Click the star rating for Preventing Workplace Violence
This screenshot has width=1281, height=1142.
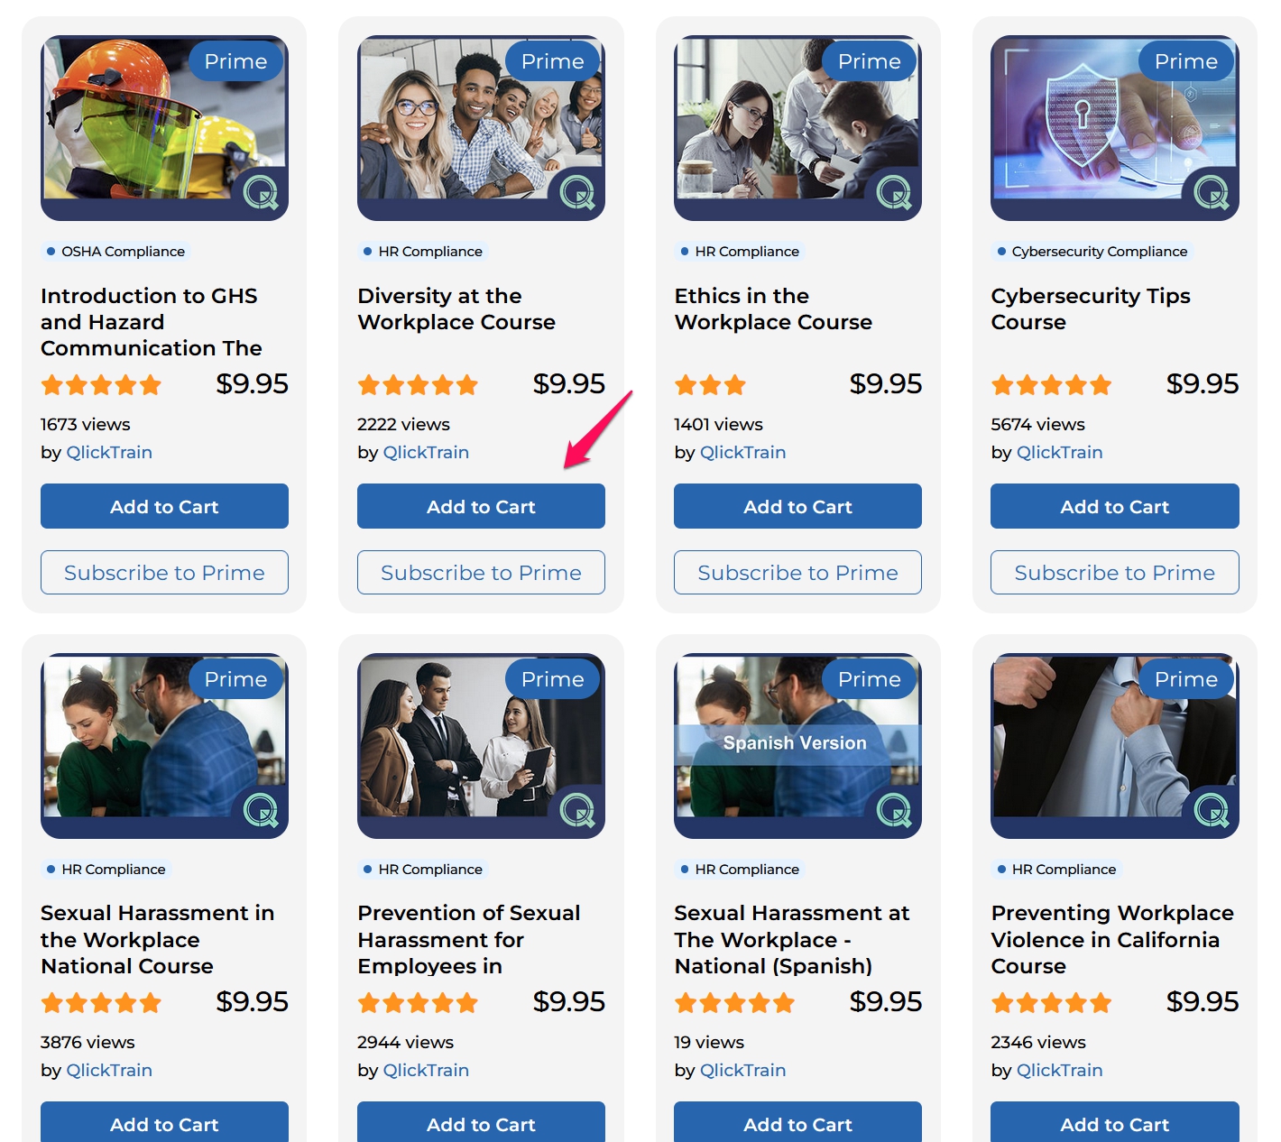pos(1051,1003)
